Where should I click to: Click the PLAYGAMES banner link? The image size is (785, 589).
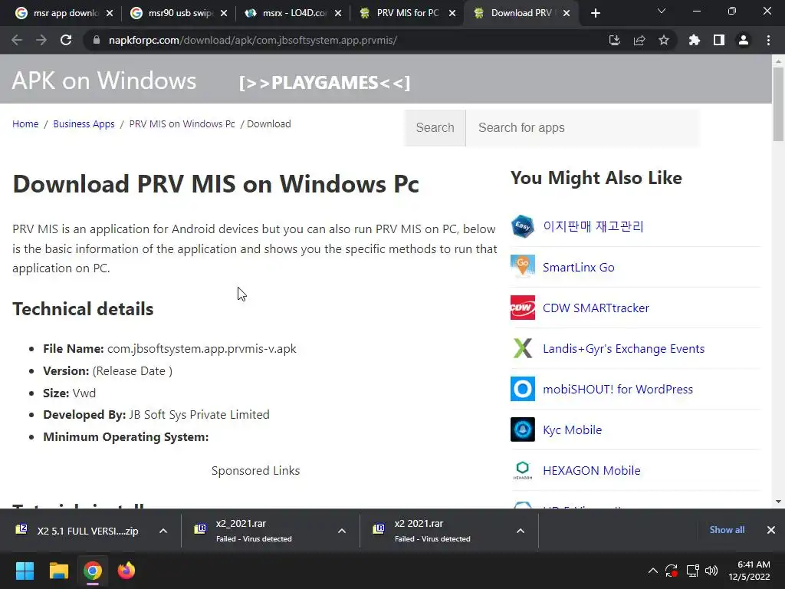pos(324,83)
